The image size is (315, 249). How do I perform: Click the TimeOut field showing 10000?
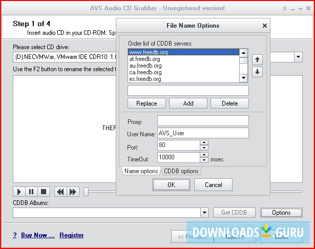179,157
